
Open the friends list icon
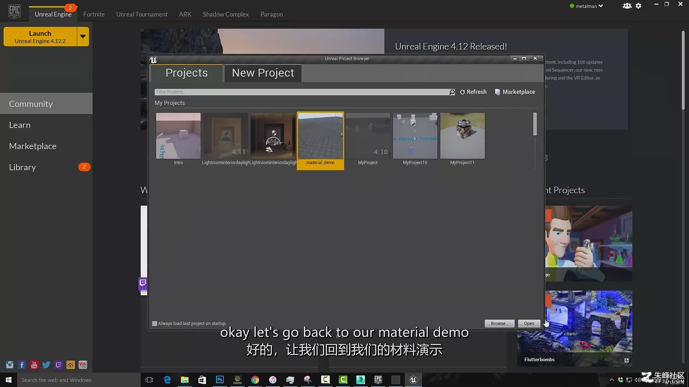coord(627,6)
